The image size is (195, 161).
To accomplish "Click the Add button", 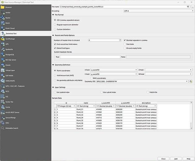I will 176,159.
